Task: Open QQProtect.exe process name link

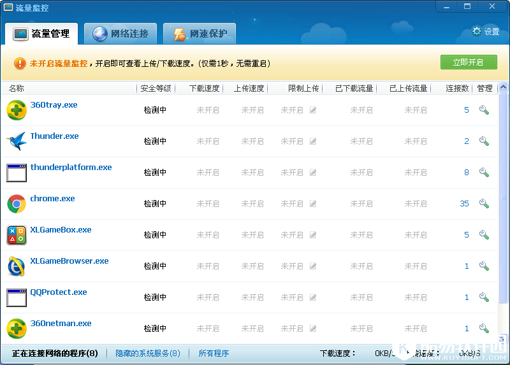Action: [59, 292]
